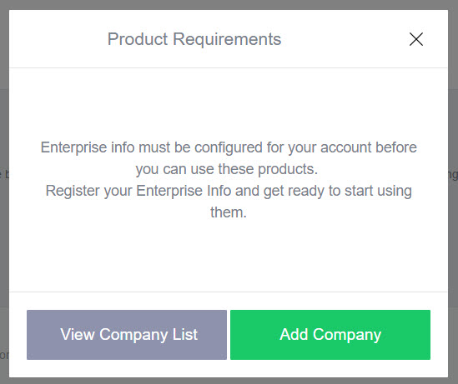
Task: Click blank area below the dialog message
Action: point(229,257)
